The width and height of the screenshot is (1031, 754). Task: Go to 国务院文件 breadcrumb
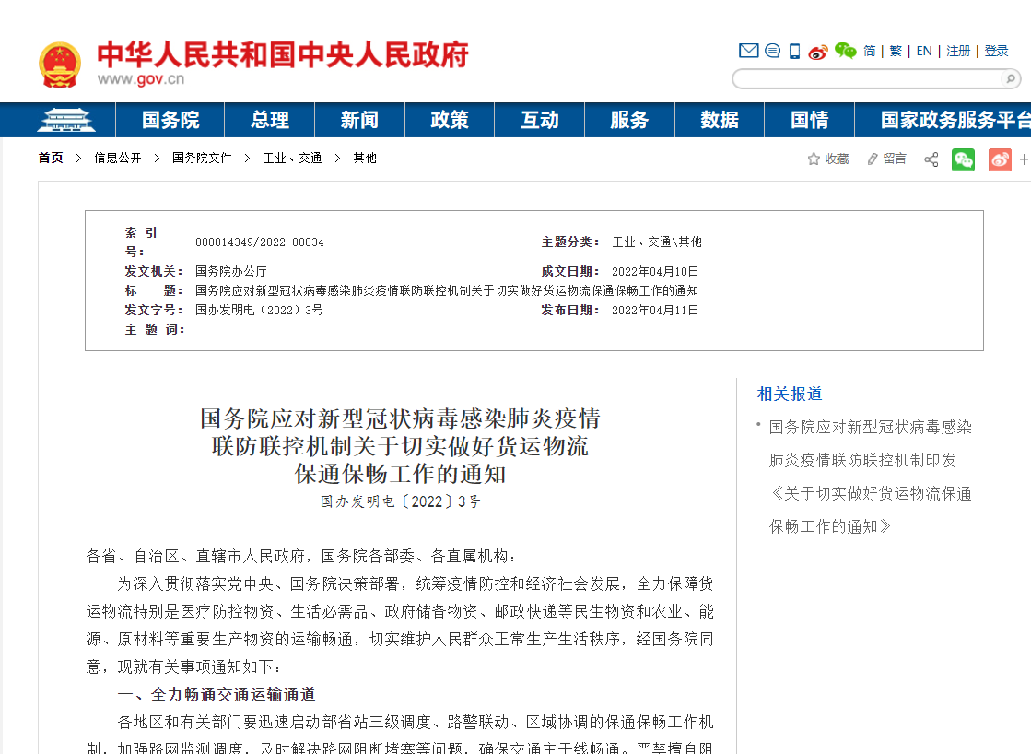click(202, 158)
